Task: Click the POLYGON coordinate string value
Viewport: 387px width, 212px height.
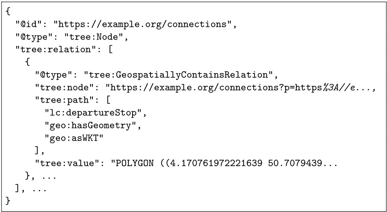Action: [224, 163]
